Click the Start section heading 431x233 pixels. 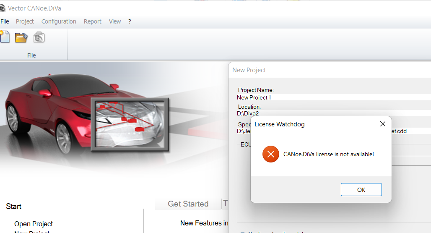(13, 206)
